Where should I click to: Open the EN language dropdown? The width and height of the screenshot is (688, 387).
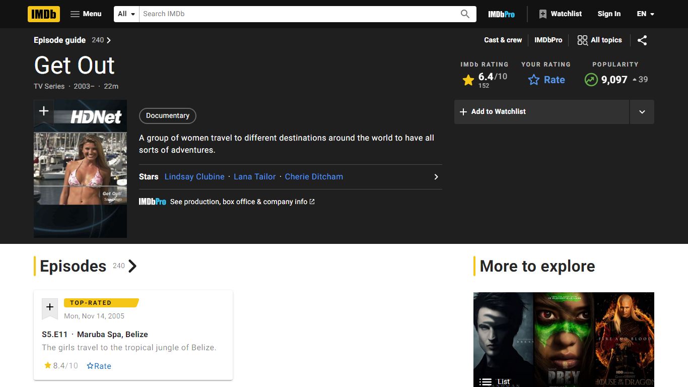(x=645, y=14)
